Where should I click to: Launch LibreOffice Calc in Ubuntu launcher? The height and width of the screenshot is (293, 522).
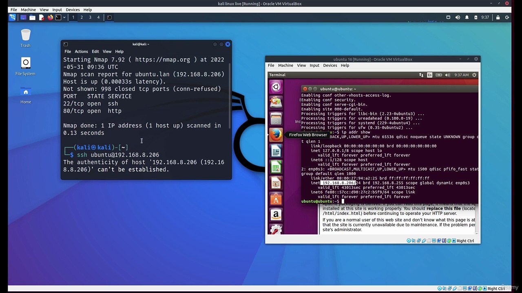(276, 167)
